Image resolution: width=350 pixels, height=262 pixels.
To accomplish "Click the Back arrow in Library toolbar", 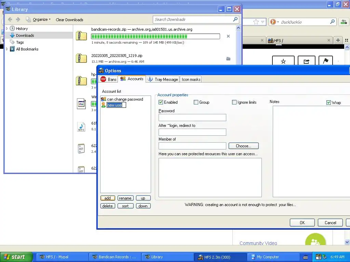I will pyautogui.click(x=10, y=19).
